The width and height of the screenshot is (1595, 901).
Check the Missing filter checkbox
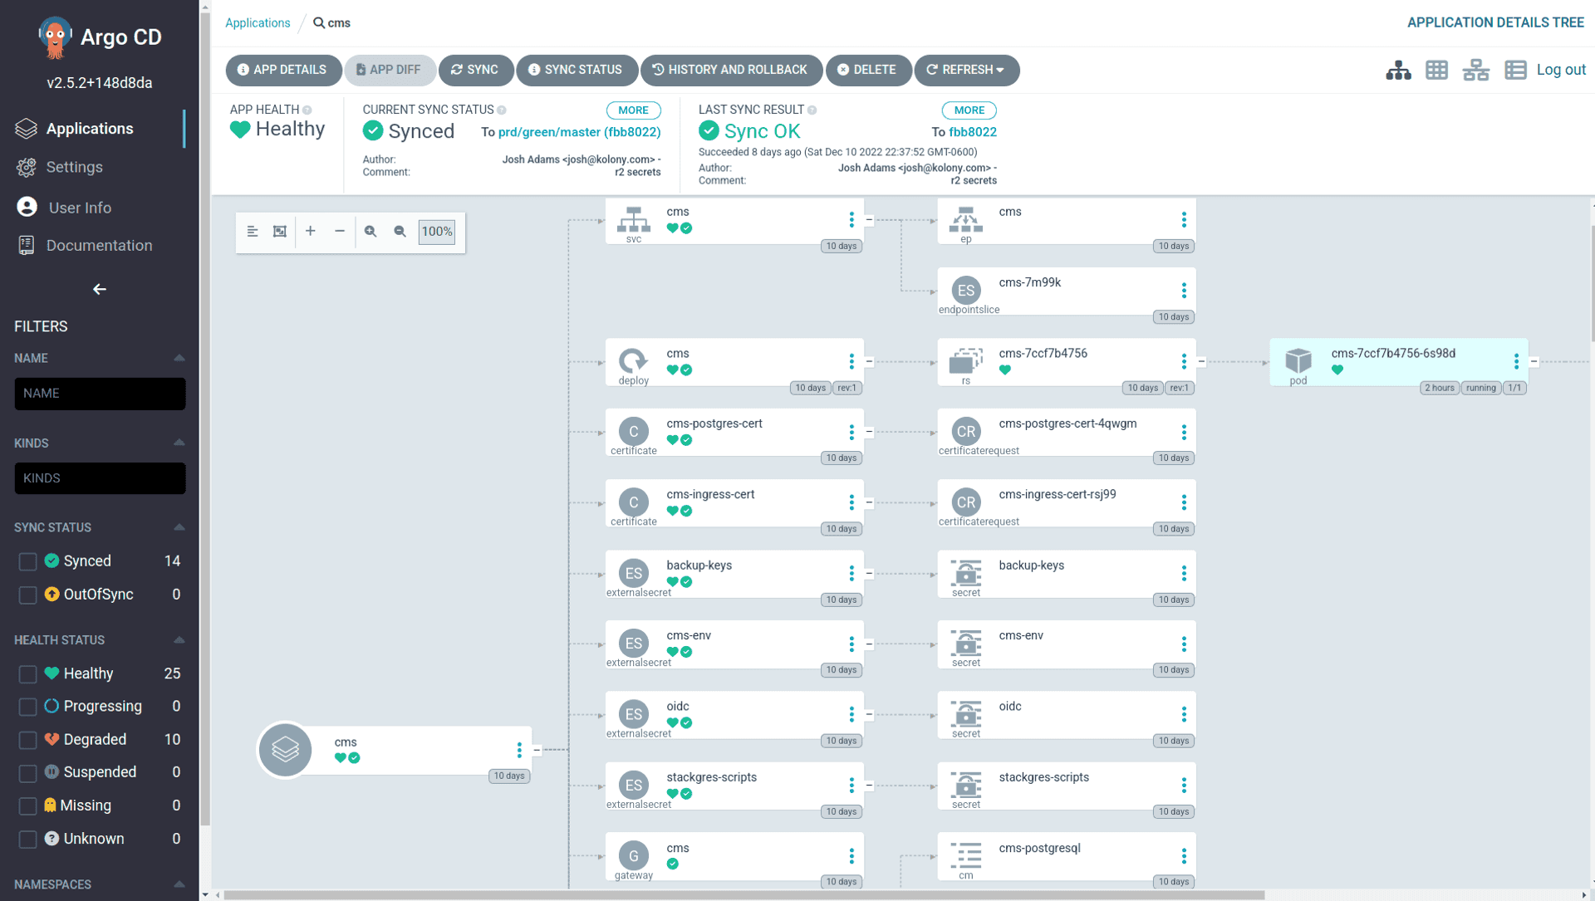pyautogui.click(x=27, y=806)
